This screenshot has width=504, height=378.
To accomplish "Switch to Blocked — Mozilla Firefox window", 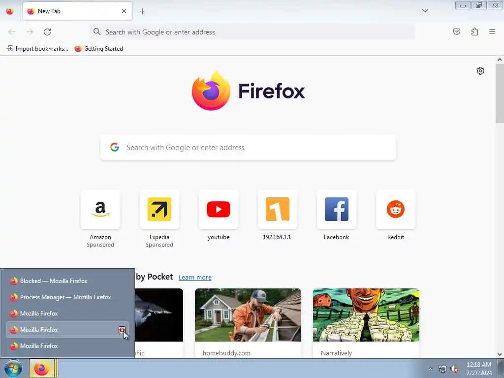I will point(67,281).
